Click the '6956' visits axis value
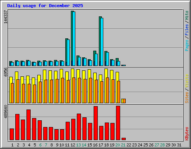This screenshot has width=191, height=149. 6,72
